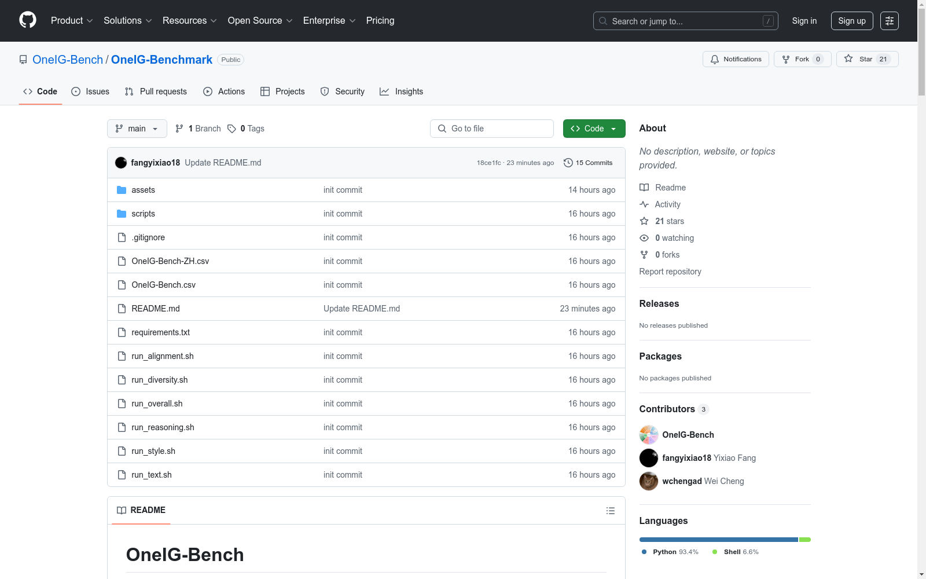
Task: Click the Go to file field
Action: [492, 129]
